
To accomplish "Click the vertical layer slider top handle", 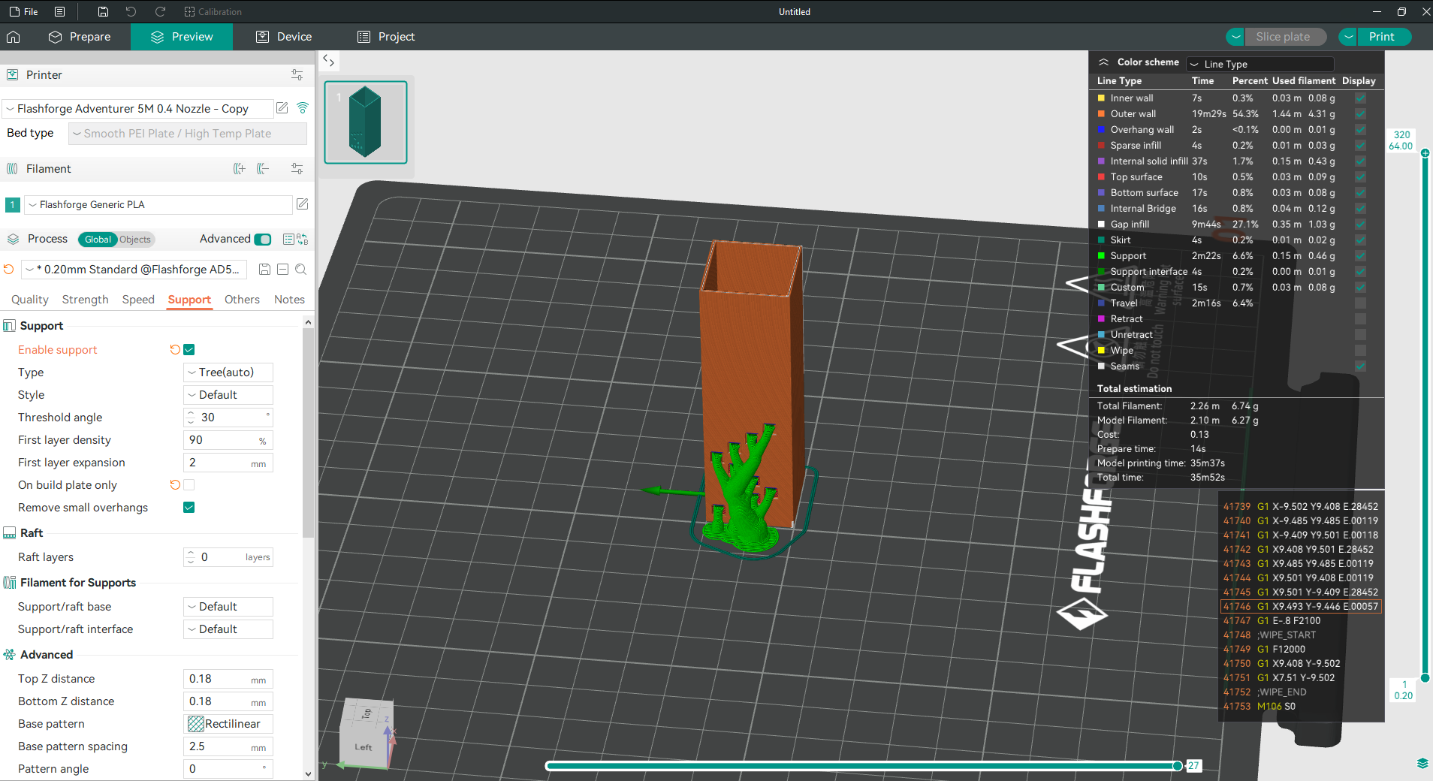I will 1425,153.
